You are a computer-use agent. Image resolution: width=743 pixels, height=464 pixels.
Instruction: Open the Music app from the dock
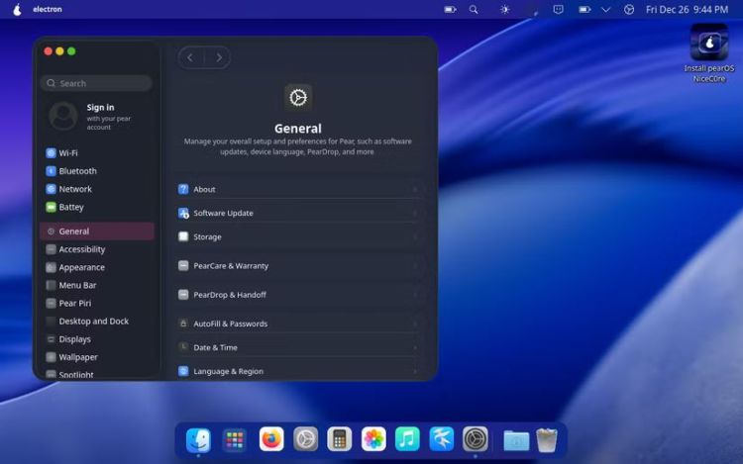407,439
